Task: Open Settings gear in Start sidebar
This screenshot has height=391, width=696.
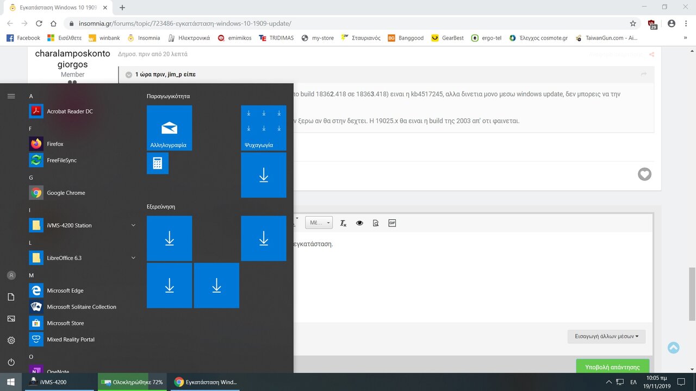Action: [x=11, y=340]
